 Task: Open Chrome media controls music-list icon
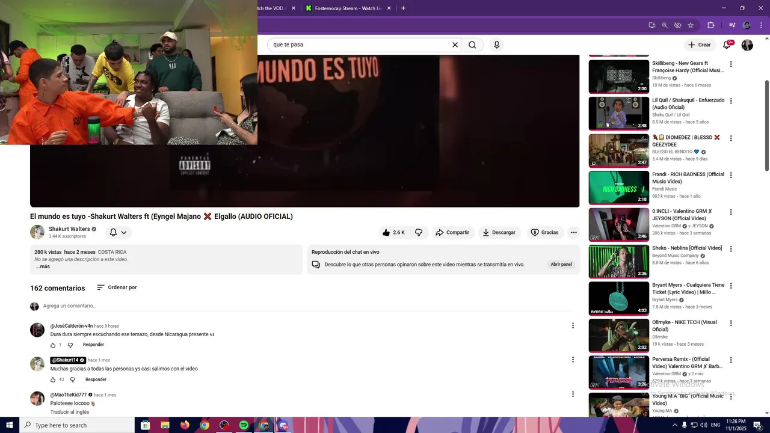coord(732,25)
